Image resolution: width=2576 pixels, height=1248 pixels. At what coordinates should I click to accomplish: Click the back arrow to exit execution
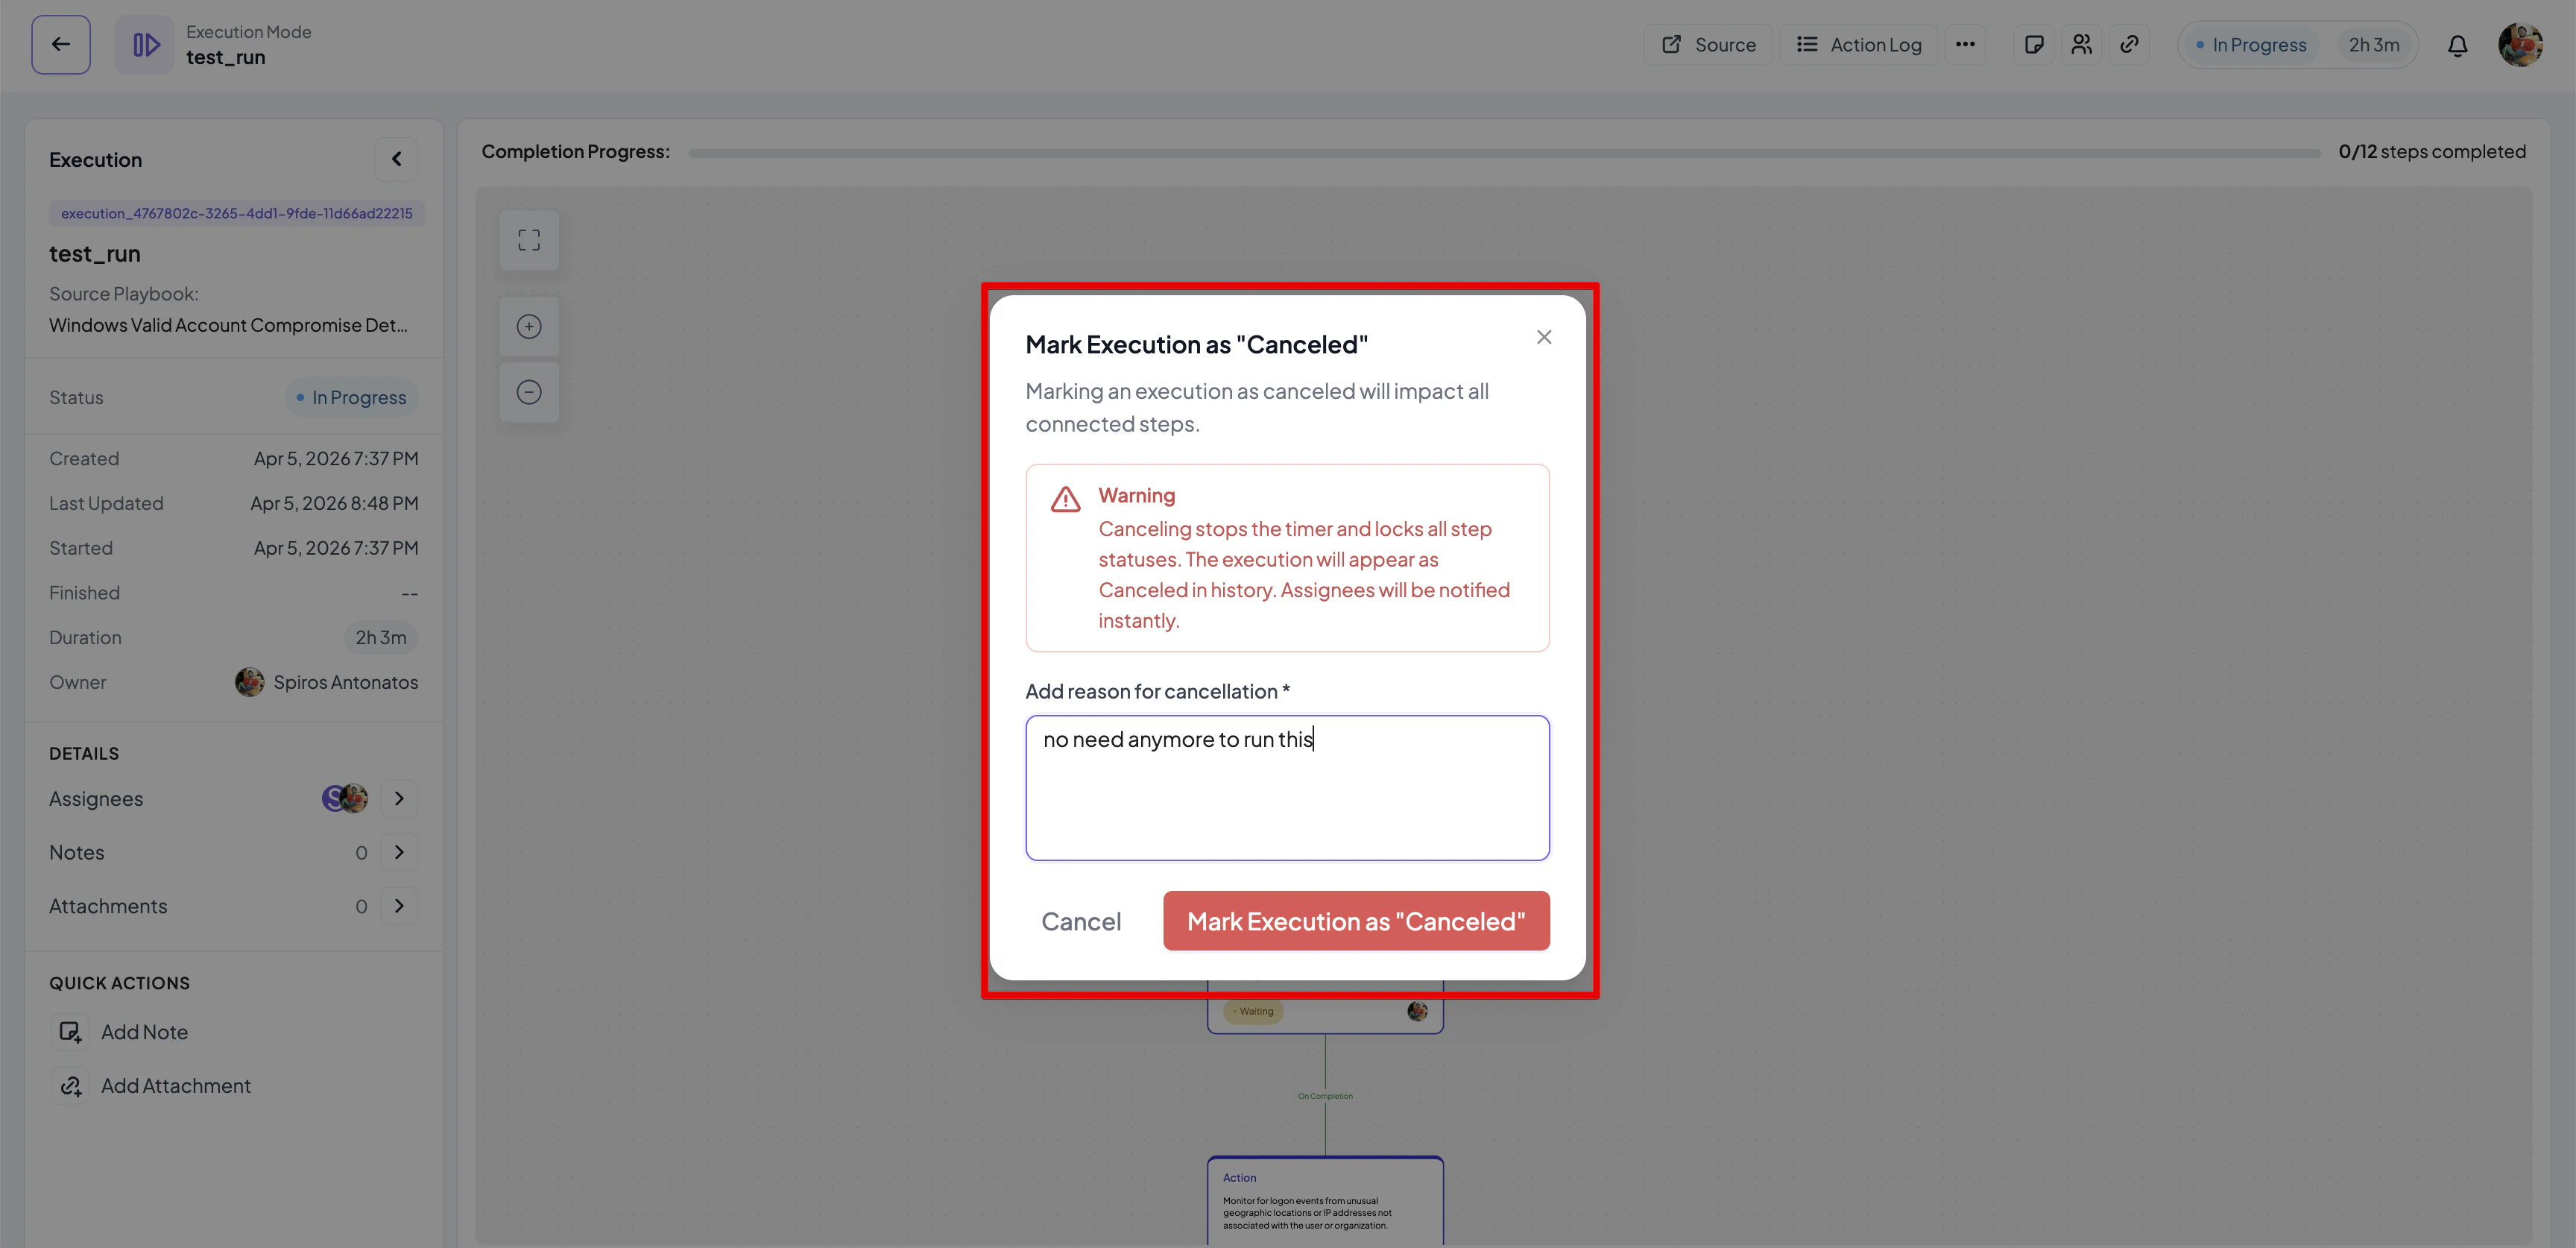click(x=60, y=44)
